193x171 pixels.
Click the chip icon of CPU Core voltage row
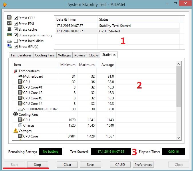point(20,136)
